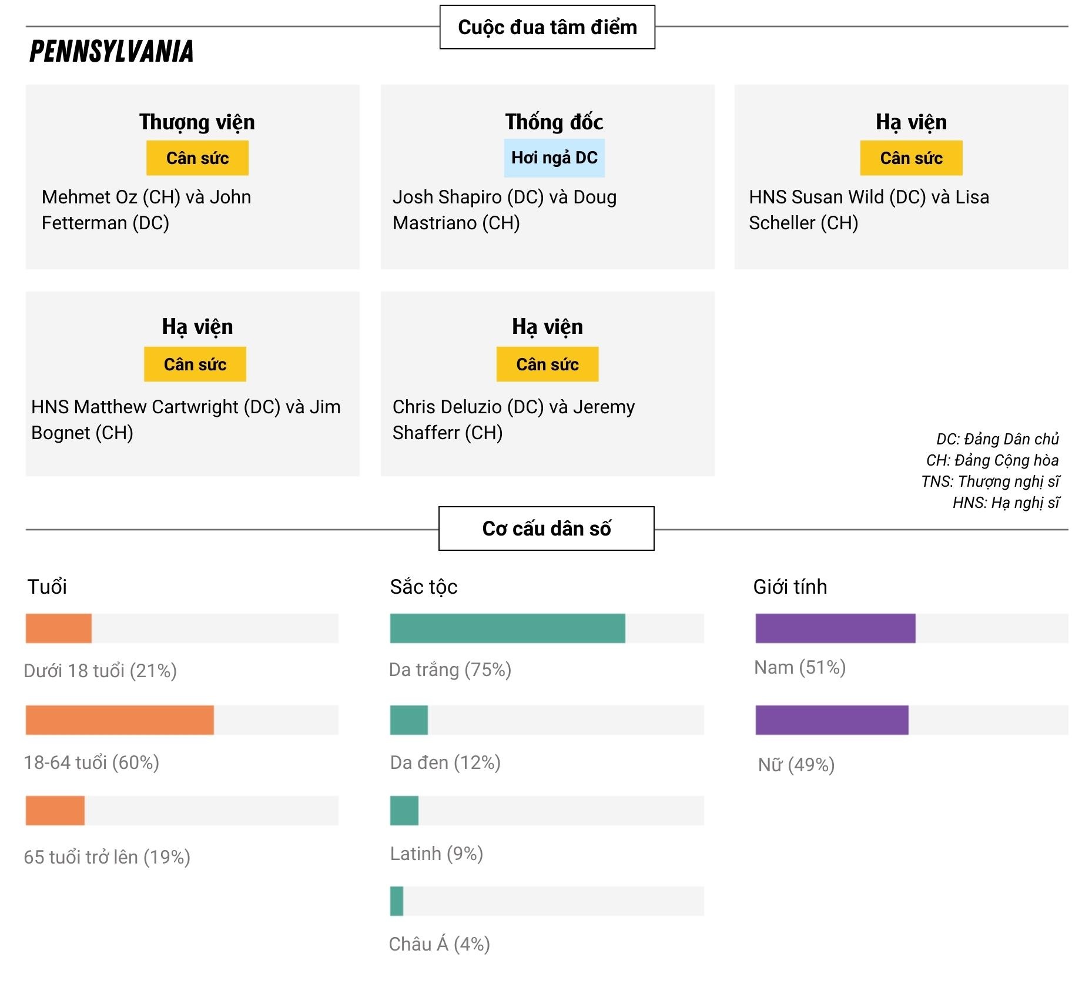Screen dimensions: 1072x997
Task: Click the "Cân sức" badge above Chris Deluzio
Action: (x=547, y=364)
